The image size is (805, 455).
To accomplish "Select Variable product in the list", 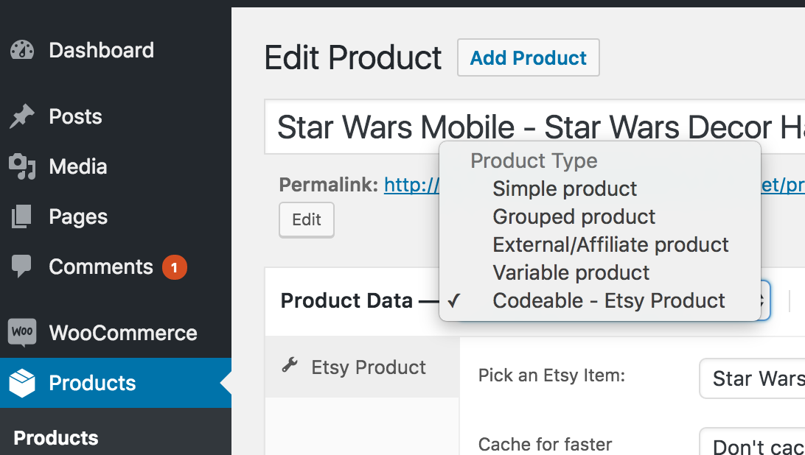I will click(x=571, y=273).
